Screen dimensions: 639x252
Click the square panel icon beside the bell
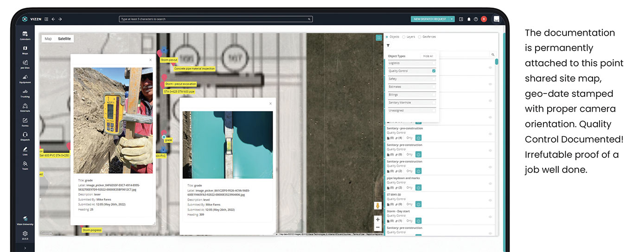click(461, 19)
